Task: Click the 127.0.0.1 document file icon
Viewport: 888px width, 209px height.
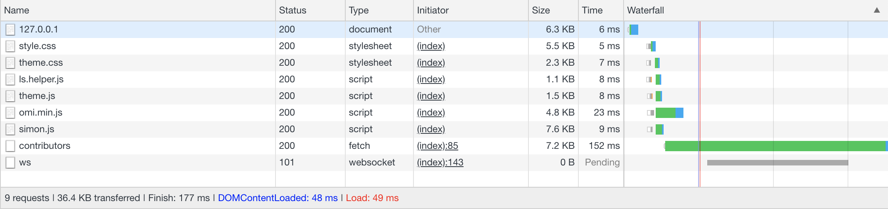Action: pos(10,30)
